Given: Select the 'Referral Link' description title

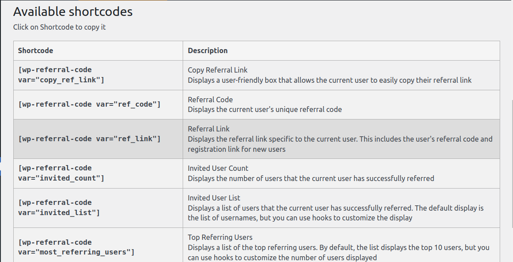Looking at the screenshot, I should (208, 129).
